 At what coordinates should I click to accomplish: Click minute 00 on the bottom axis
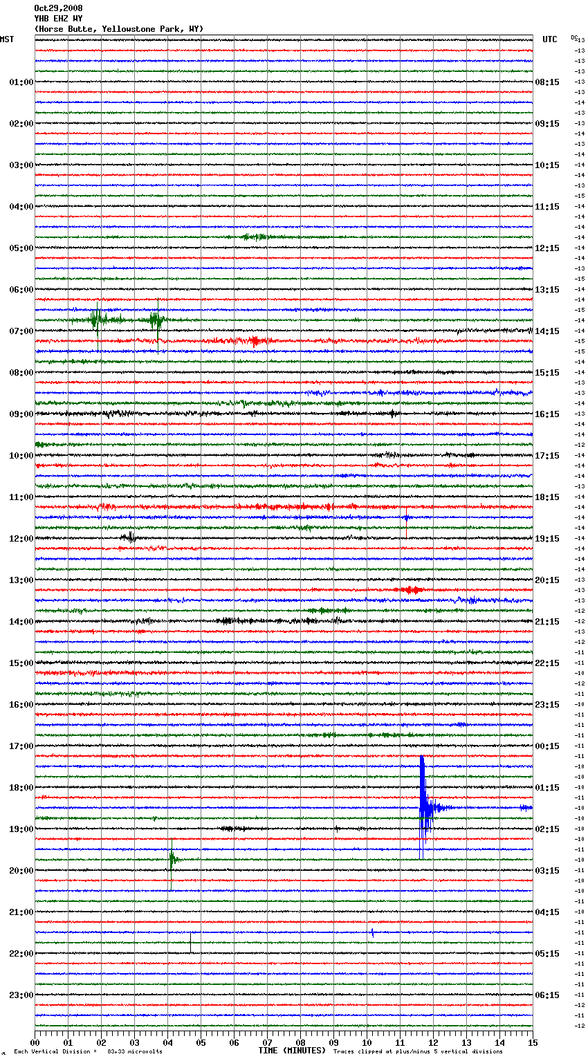pos(35,1042)
